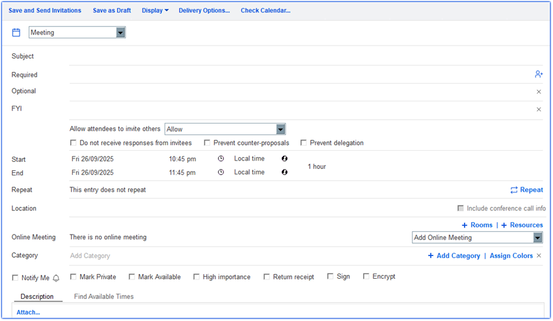Open address book icon in Required row
The height and width of the screenshot is (321, 553).
[539, 74]
